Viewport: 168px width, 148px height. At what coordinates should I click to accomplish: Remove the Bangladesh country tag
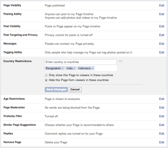click(63, 68)
